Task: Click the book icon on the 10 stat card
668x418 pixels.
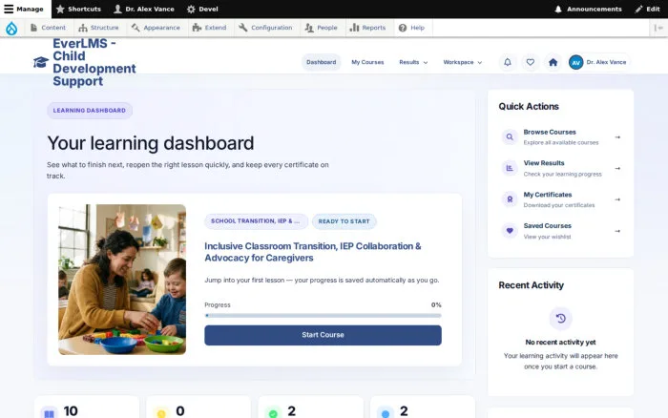Action: [50, 413]
